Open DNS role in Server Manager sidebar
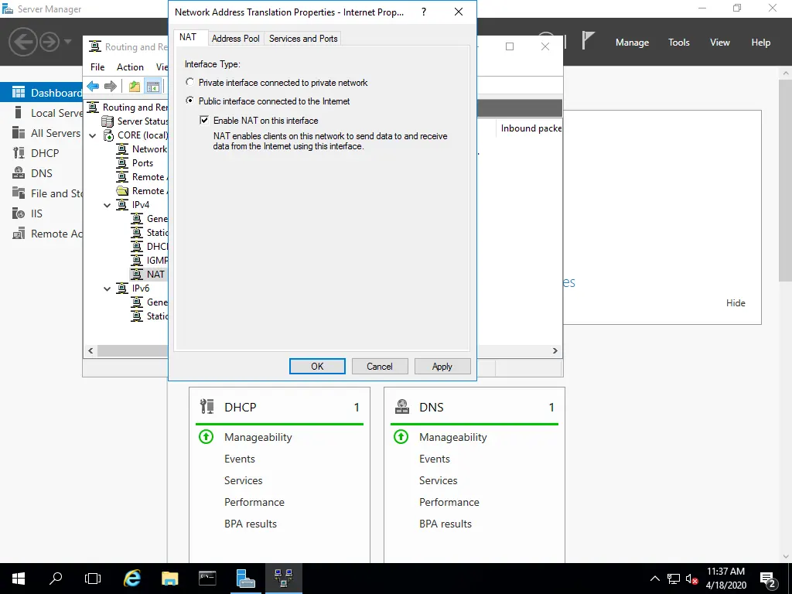This screenshot has width=792, height=594. [x=42, y=173]
